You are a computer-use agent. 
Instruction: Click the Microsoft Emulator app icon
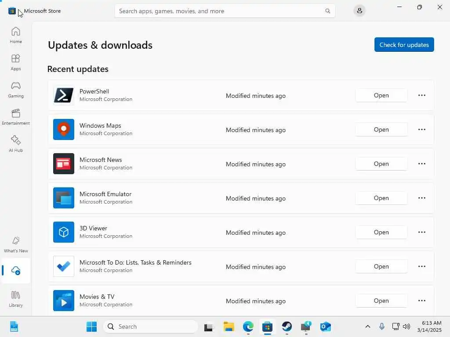click(x=64, y=198)
